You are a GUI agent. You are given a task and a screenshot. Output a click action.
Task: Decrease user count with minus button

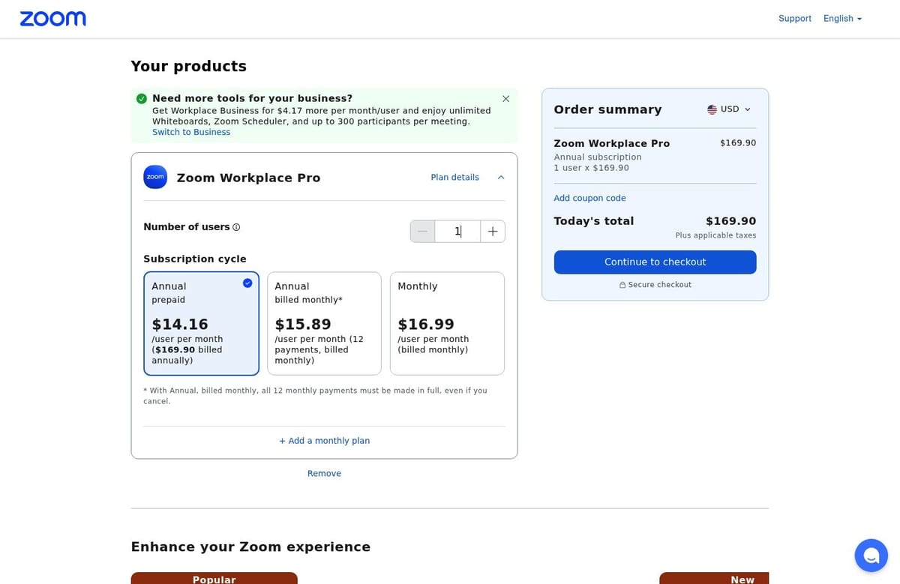coord(422,231)
